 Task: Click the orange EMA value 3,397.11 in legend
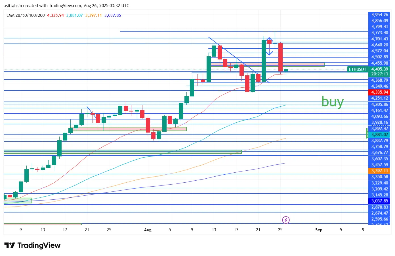click(x=93, y=15)
